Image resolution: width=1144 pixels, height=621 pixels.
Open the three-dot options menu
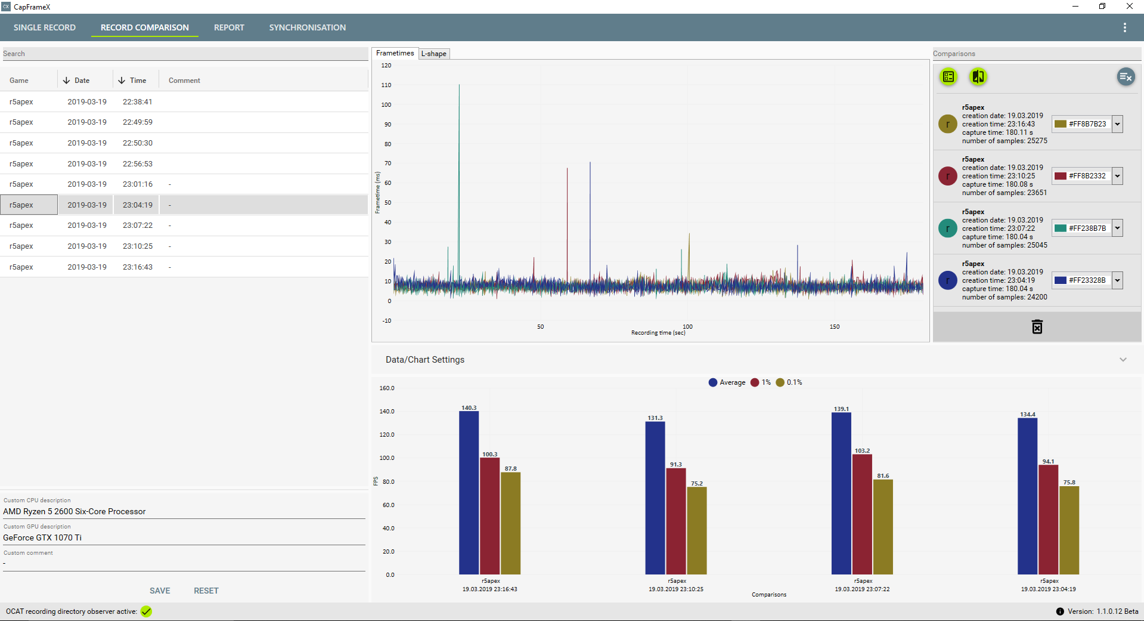pyautogui.click(x=1124, y=27)
